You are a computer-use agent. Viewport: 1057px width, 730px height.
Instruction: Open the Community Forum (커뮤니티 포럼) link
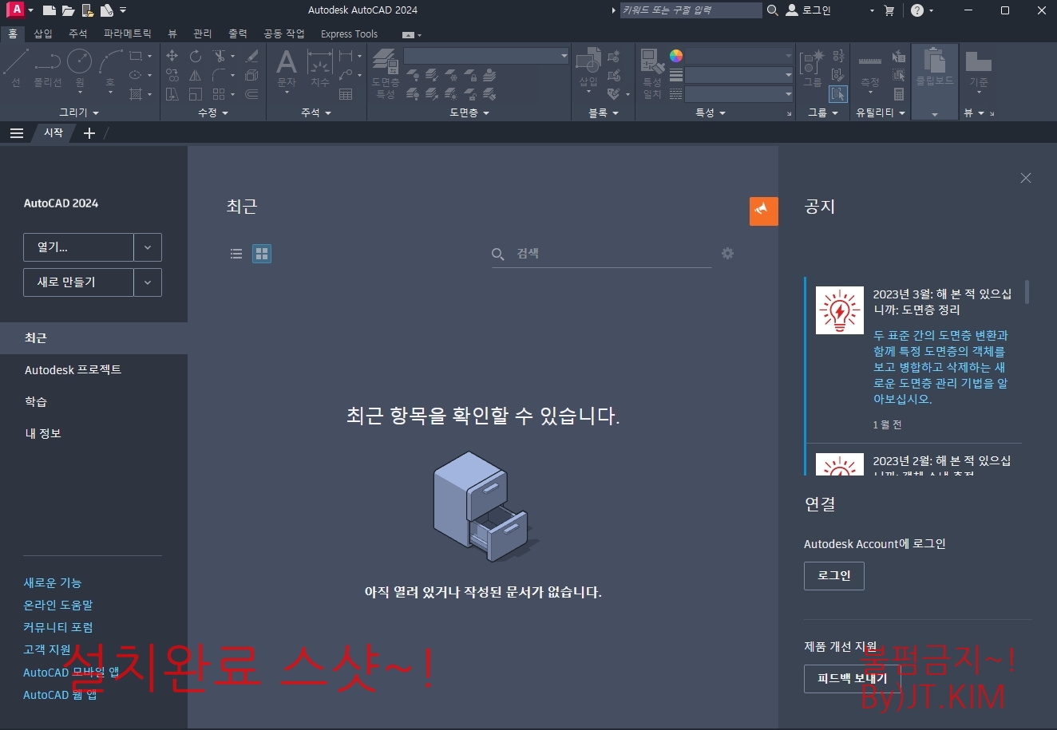point(58,628)
